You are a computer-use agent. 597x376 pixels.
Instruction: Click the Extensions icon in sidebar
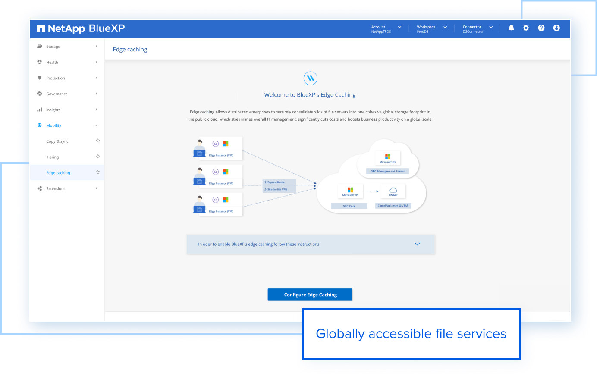pos(40,188)
